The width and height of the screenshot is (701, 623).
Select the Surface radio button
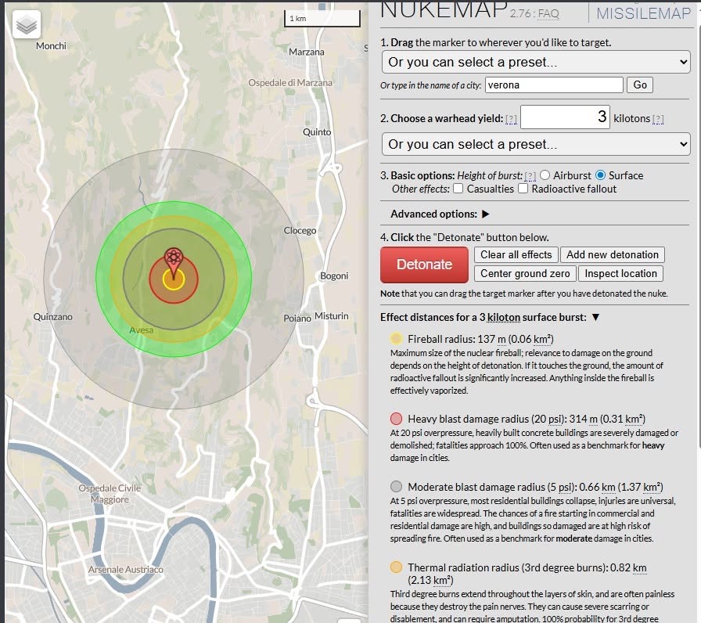coord(600,175)
